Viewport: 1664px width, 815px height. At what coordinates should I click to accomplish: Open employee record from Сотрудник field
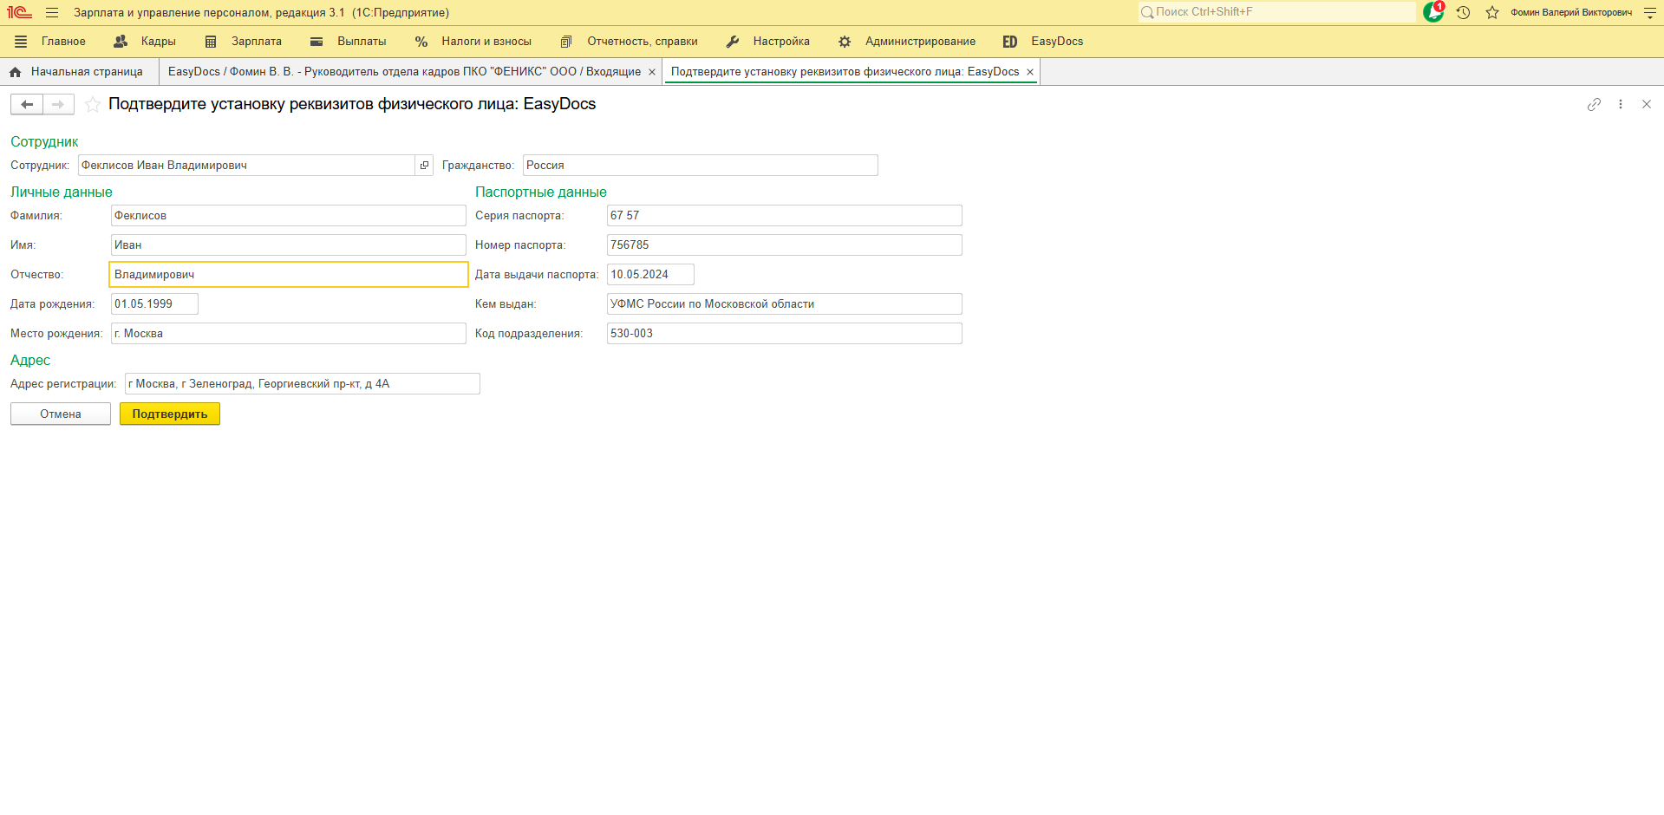click(x=424, y=166)
